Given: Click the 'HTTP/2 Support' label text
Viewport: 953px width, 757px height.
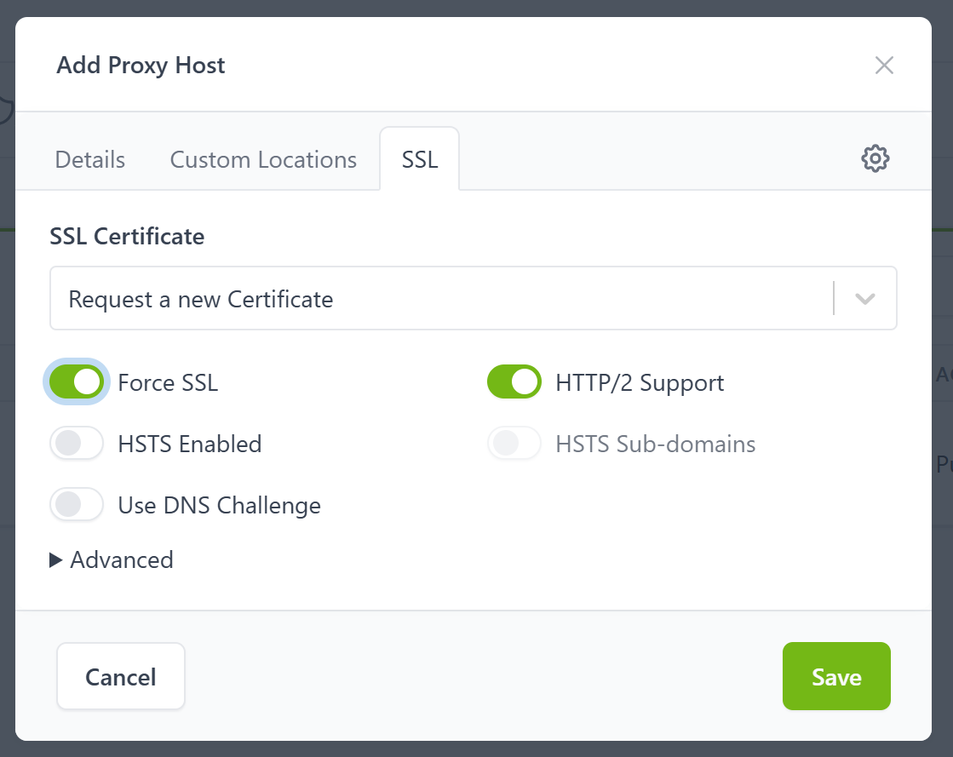Looking at the screenshot, I should tap(640, 383).
